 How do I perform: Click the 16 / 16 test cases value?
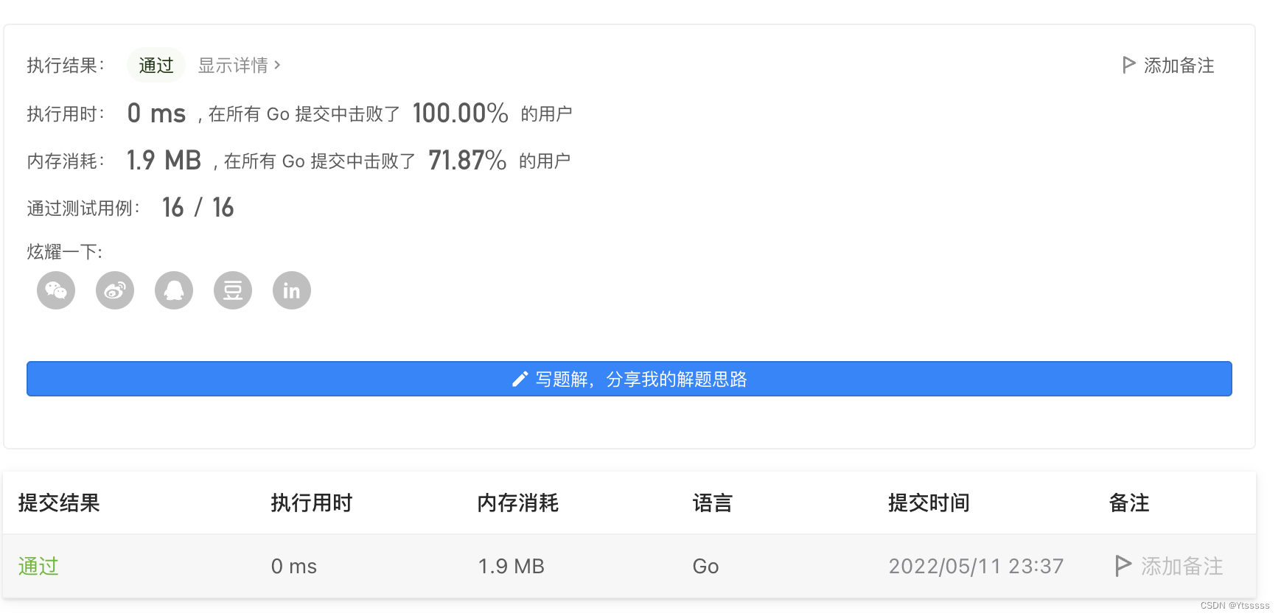(198, 207)
